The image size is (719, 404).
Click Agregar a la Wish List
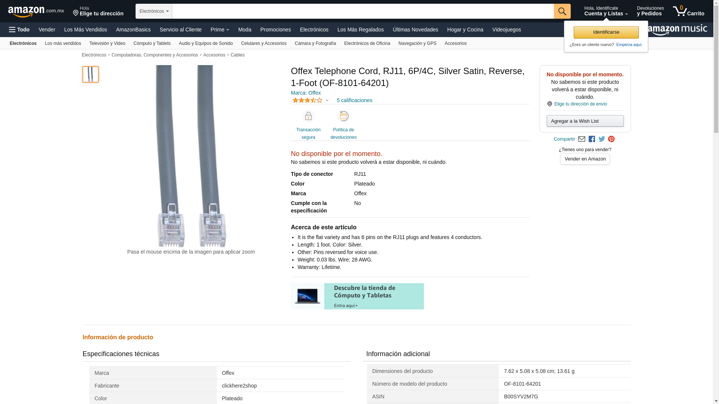pos(585,121)
